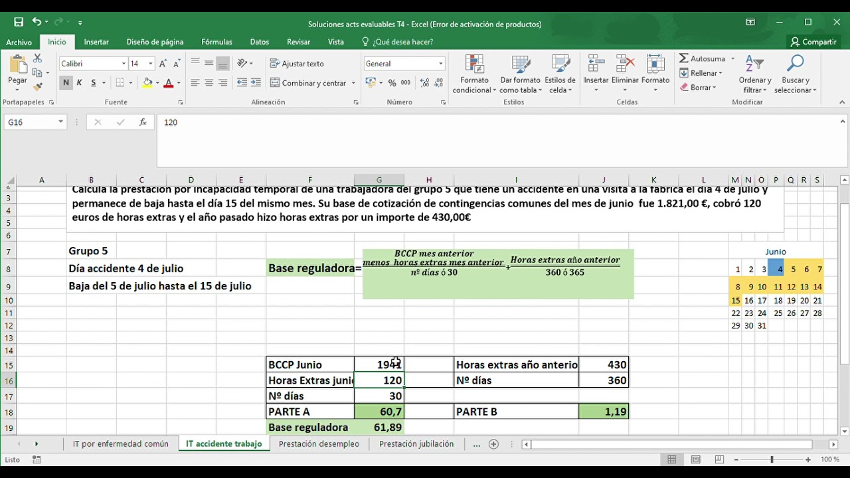Click the zoom slider handle
Viewport: 850px width, 478px height.
pyautogui.click(x=772, y=459)
